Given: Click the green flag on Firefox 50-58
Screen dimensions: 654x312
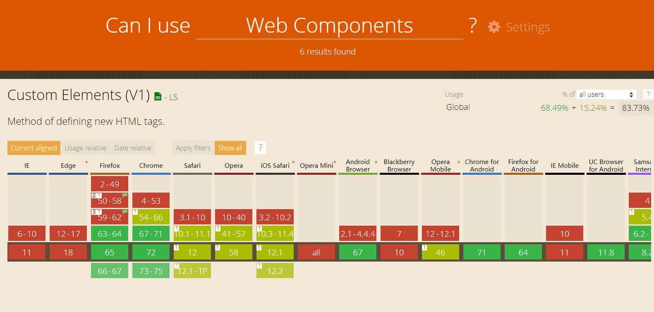Looking at the screenshot, I should 125,195.
